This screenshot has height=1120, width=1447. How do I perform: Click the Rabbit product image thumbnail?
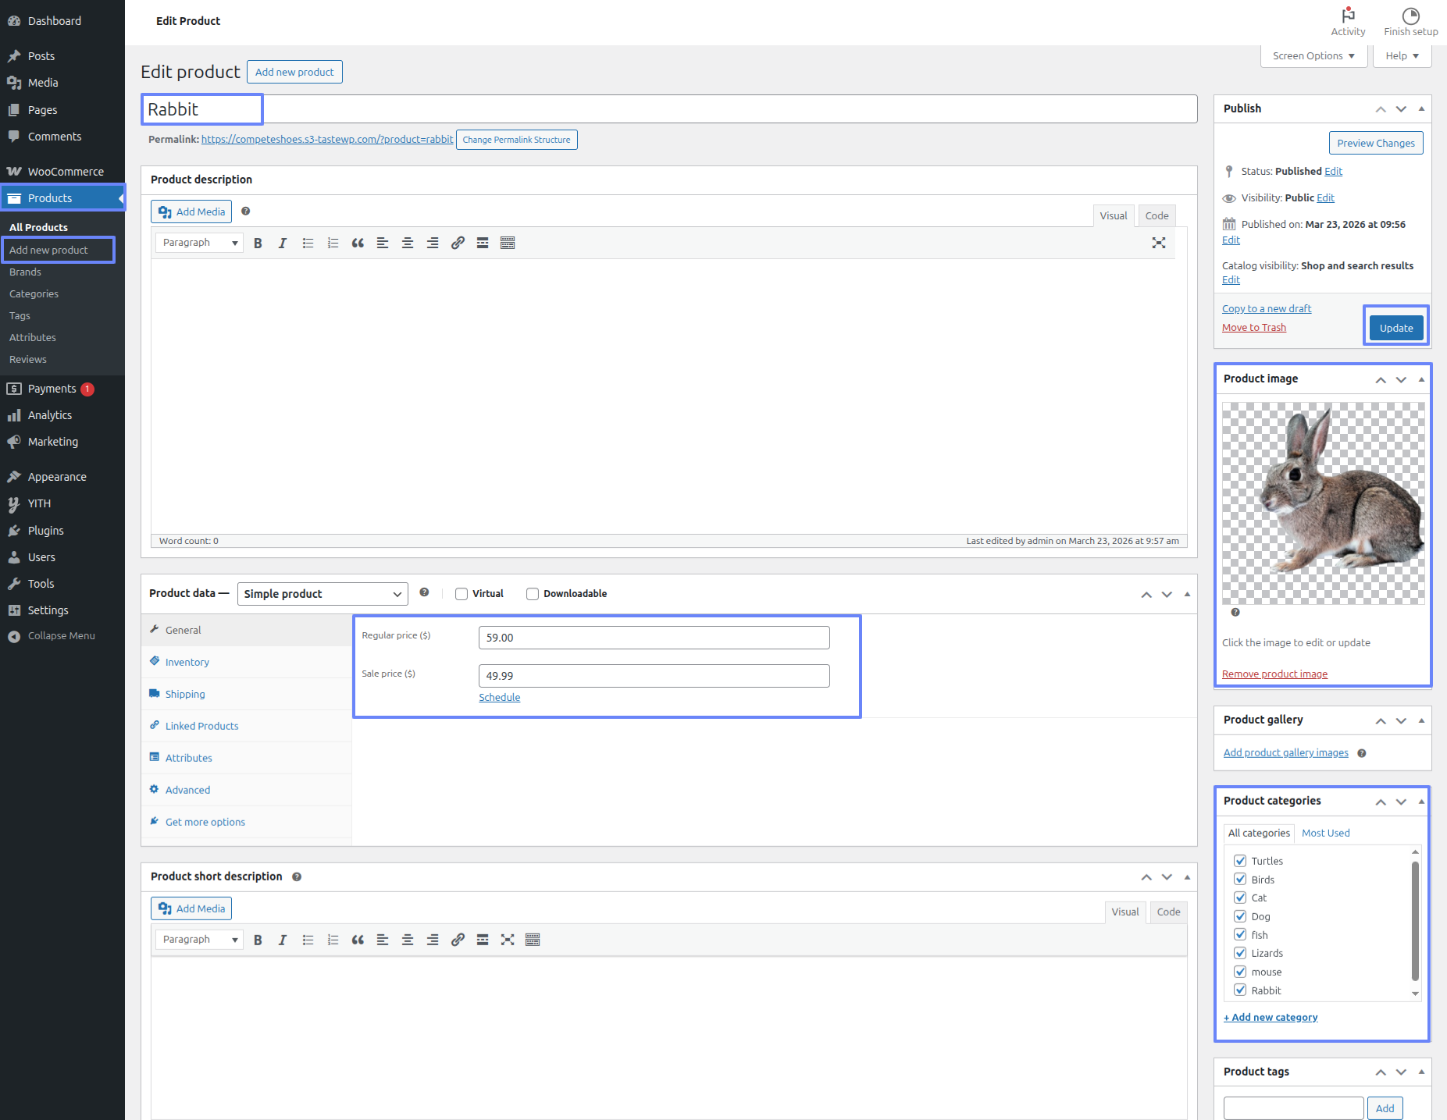click(x=1323, y=503)
